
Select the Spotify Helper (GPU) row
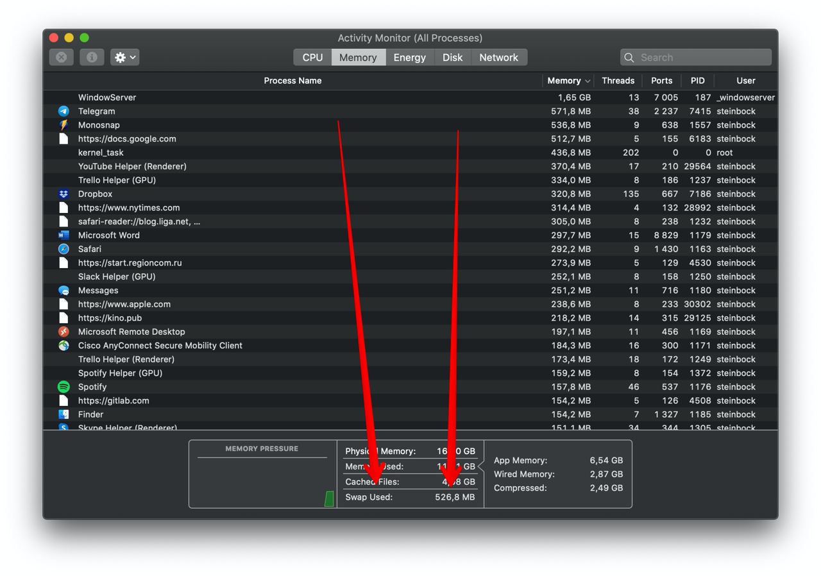410,373
